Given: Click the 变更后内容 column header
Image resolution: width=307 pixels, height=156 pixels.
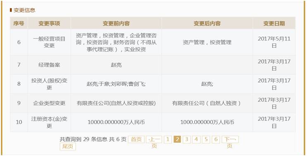Looking at the screenshot, I should 207,23.
